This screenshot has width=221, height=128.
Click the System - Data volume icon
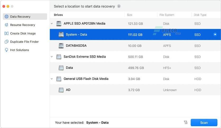pos(61,35)
